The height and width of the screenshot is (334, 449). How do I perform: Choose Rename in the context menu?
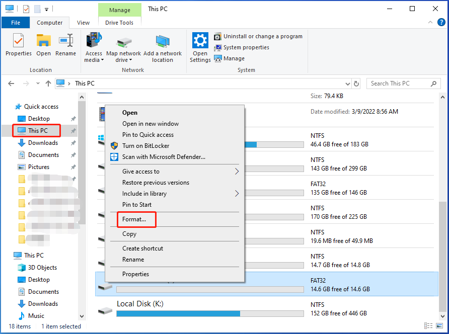(x=175, y=260)
